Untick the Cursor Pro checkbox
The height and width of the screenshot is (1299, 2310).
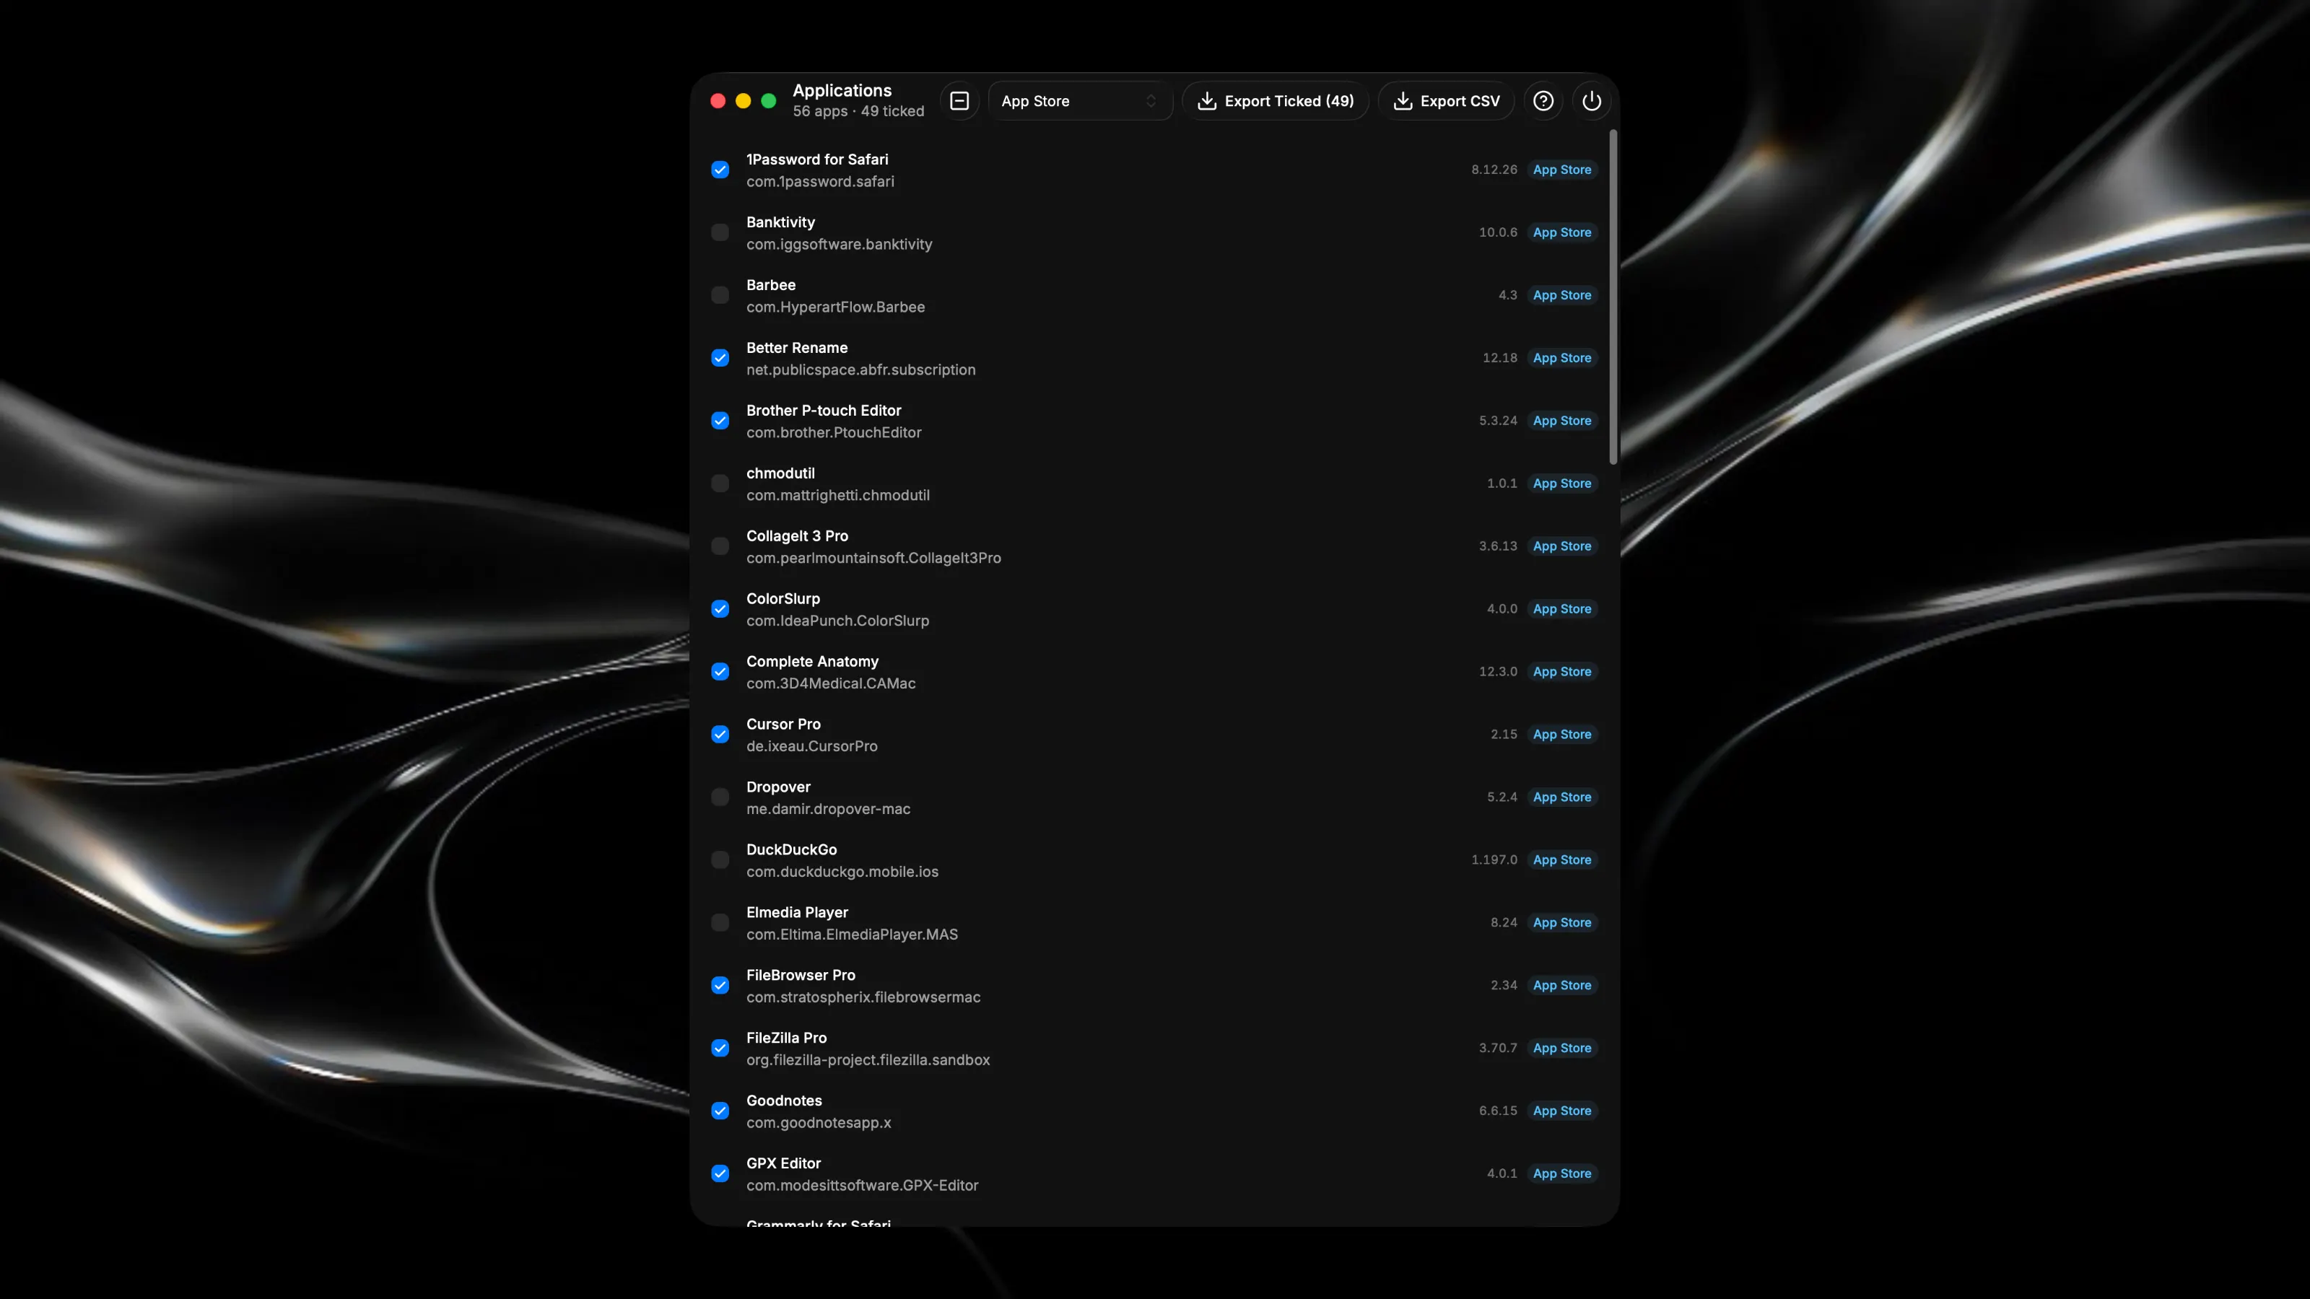pos(720,734)
